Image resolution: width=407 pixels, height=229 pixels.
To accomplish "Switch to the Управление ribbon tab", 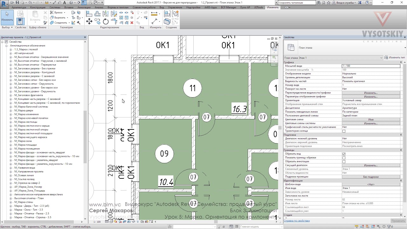I will point(175,7).
